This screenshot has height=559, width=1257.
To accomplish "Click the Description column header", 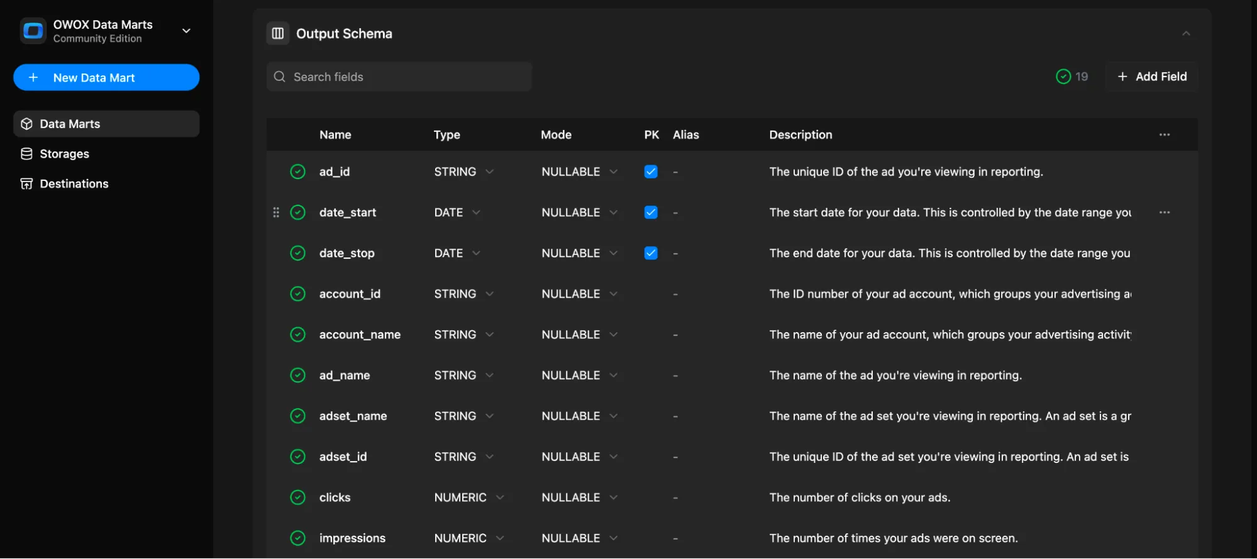I will 800,134.
